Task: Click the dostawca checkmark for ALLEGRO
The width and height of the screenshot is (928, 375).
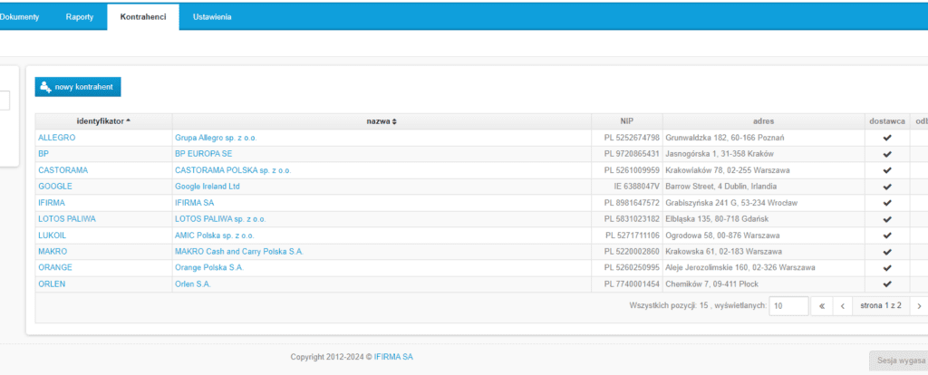Action: click(x=887, y=138)
